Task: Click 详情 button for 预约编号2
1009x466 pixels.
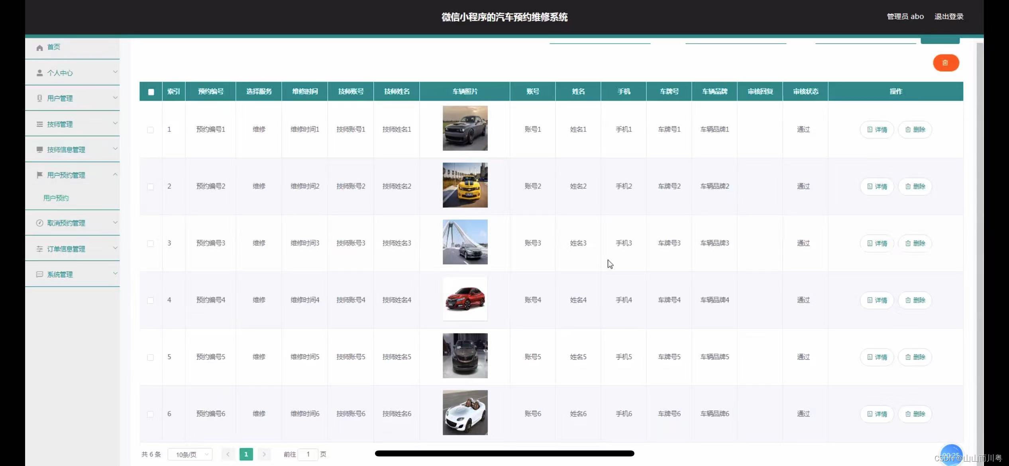Action: pos(877,186)
